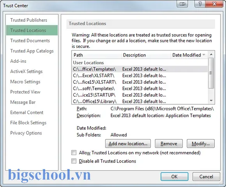
Task: Close the Trust Center dialog
Action: 214,4
